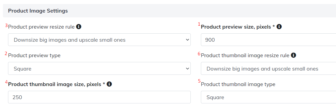Click the Product thumbnail image type label
The width and height of the screenshot is (336, 109).
coord(238,84)
